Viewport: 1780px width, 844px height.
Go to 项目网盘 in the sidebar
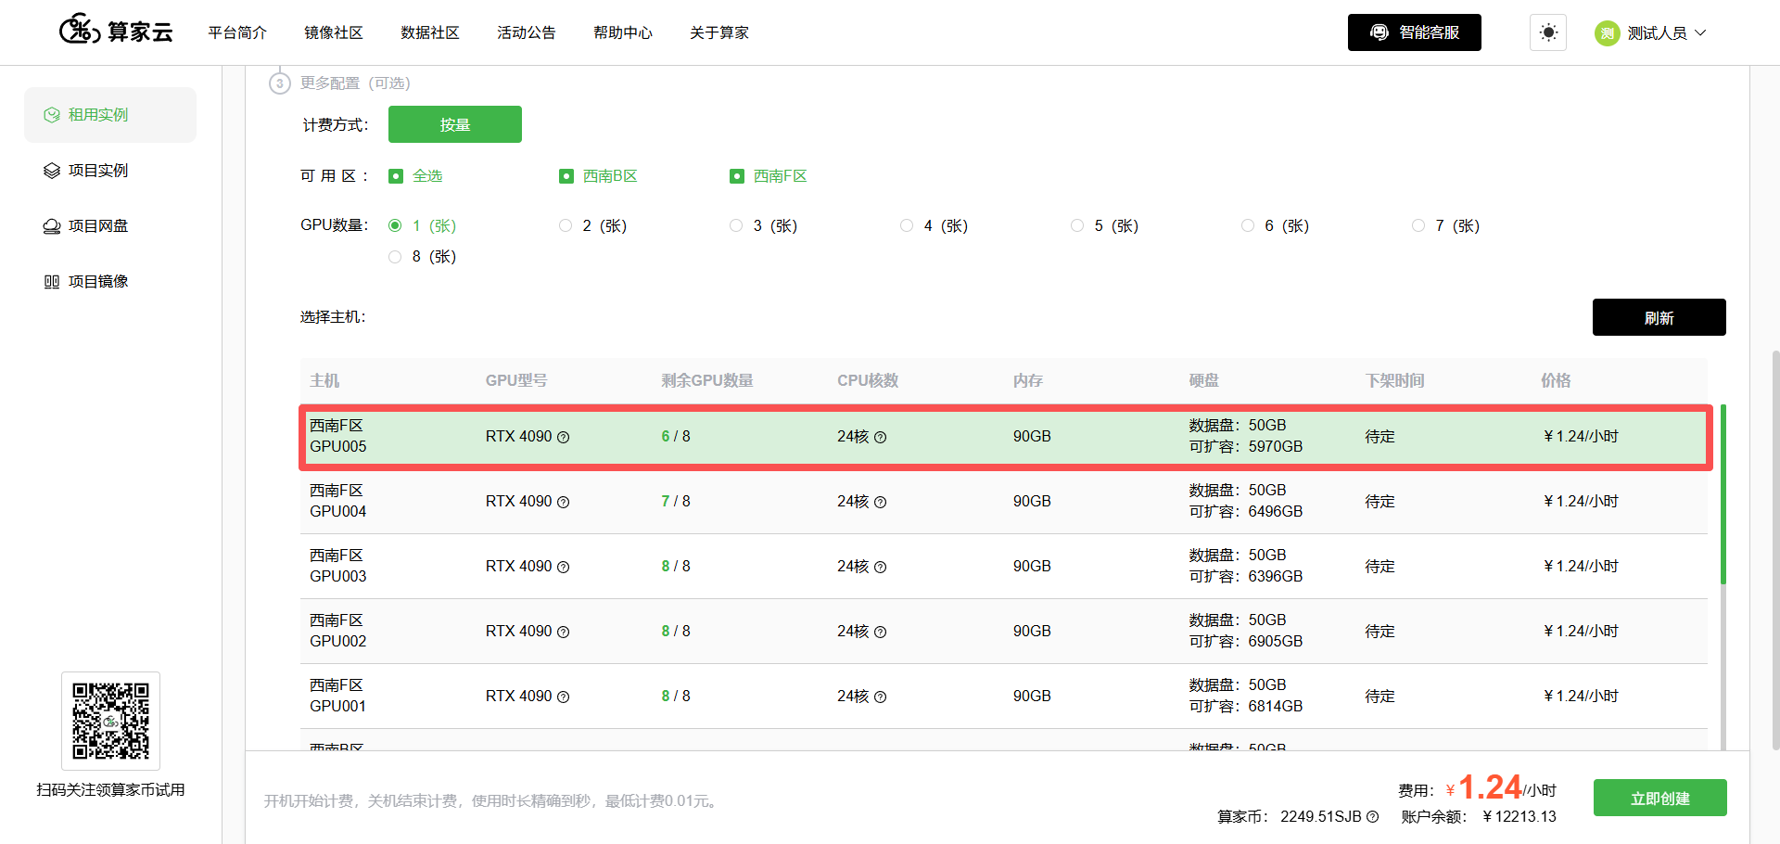point(110,226)
